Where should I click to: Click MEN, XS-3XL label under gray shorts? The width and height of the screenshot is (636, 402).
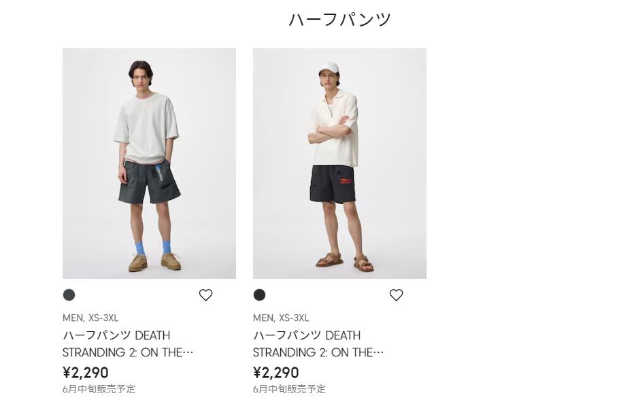[90, 318]
